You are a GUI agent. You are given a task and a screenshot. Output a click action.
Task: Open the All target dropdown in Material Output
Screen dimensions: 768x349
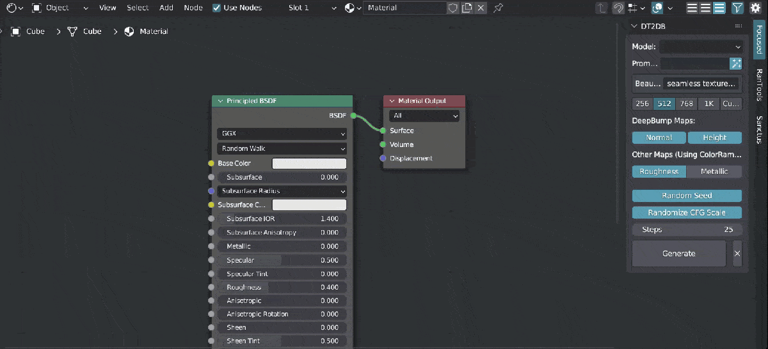(x=424, y=116)
